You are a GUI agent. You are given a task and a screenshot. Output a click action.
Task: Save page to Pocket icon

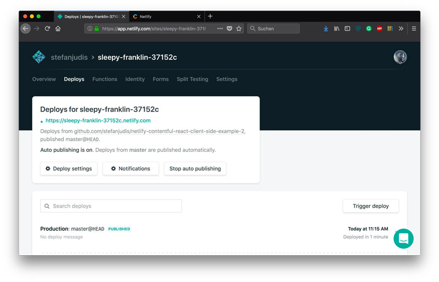[229, 28]
